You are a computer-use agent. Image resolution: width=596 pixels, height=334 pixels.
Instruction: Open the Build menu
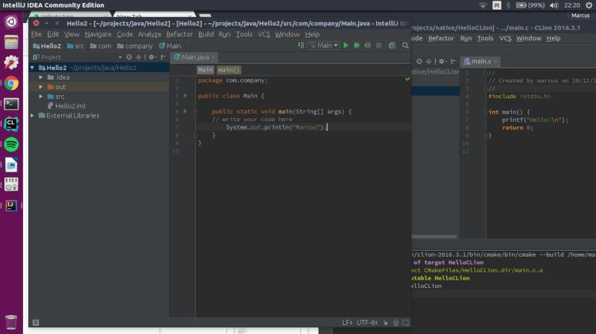206,34
